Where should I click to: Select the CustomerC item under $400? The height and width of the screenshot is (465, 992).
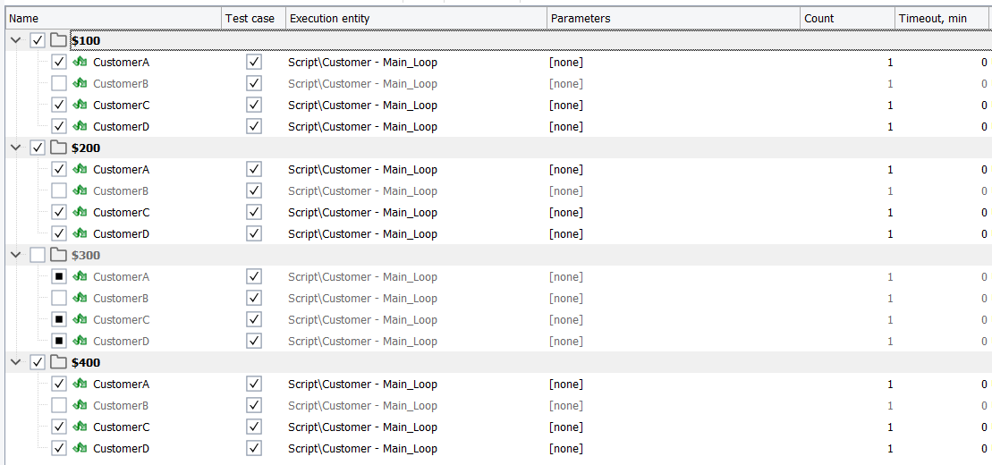pos(121,427)
